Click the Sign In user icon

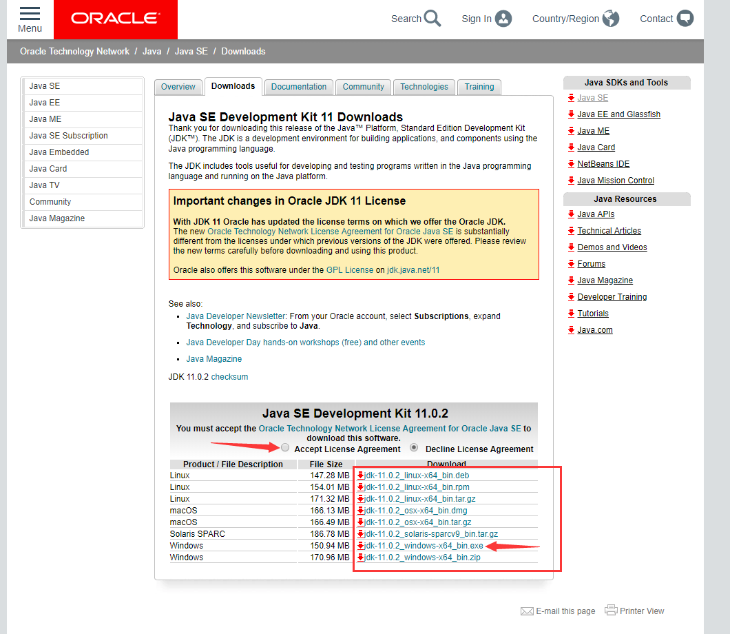pyautogui.click(x=503, y=19)
